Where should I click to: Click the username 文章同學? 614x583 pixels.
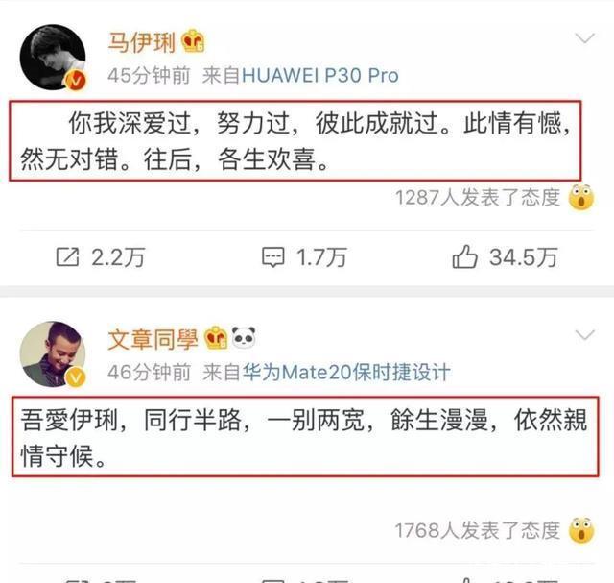(153, 339)
